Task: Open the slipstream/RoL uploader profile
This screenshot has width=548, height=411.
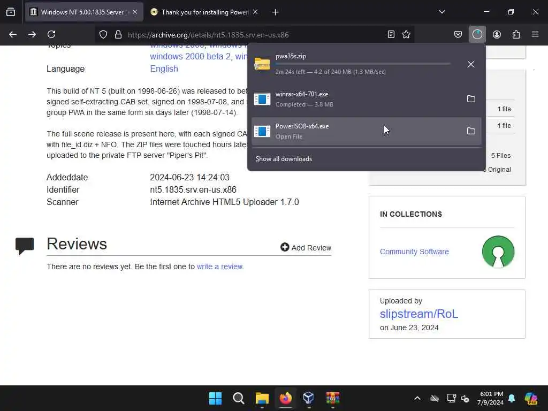Action: pyautogui.click(x=418, y=314)
